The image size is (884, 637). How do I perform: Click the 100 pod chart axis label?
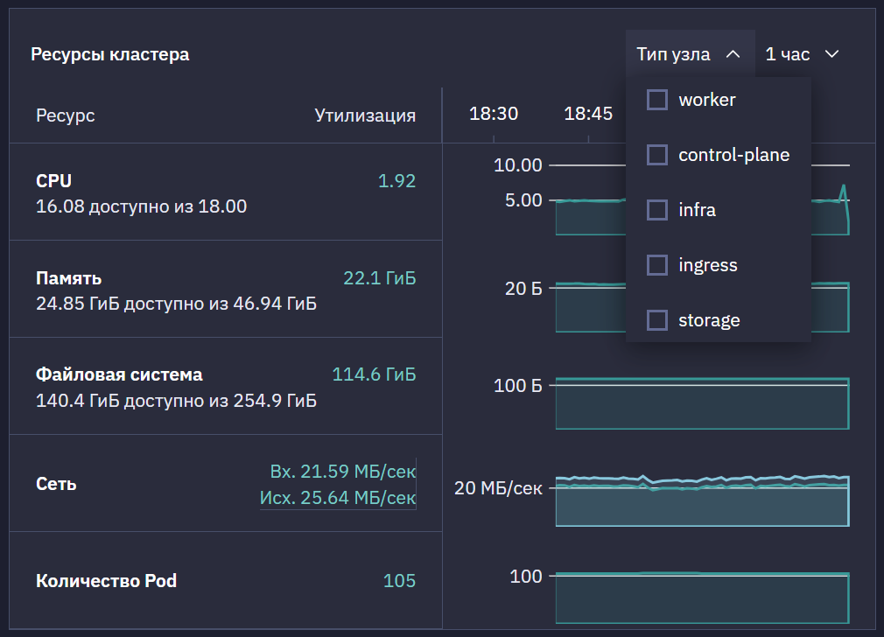coord(526,576)
